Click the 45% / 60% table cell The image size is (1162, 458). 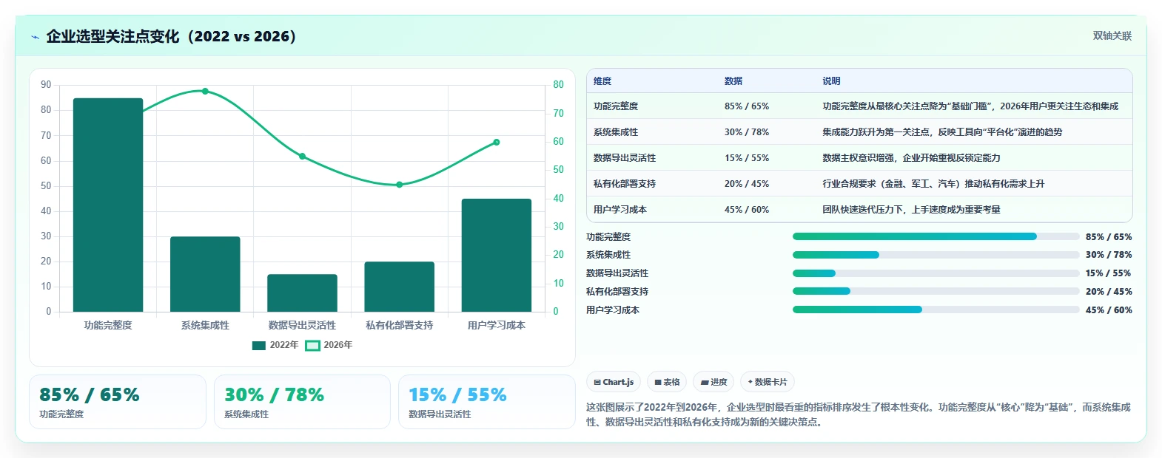coord(747,210)
